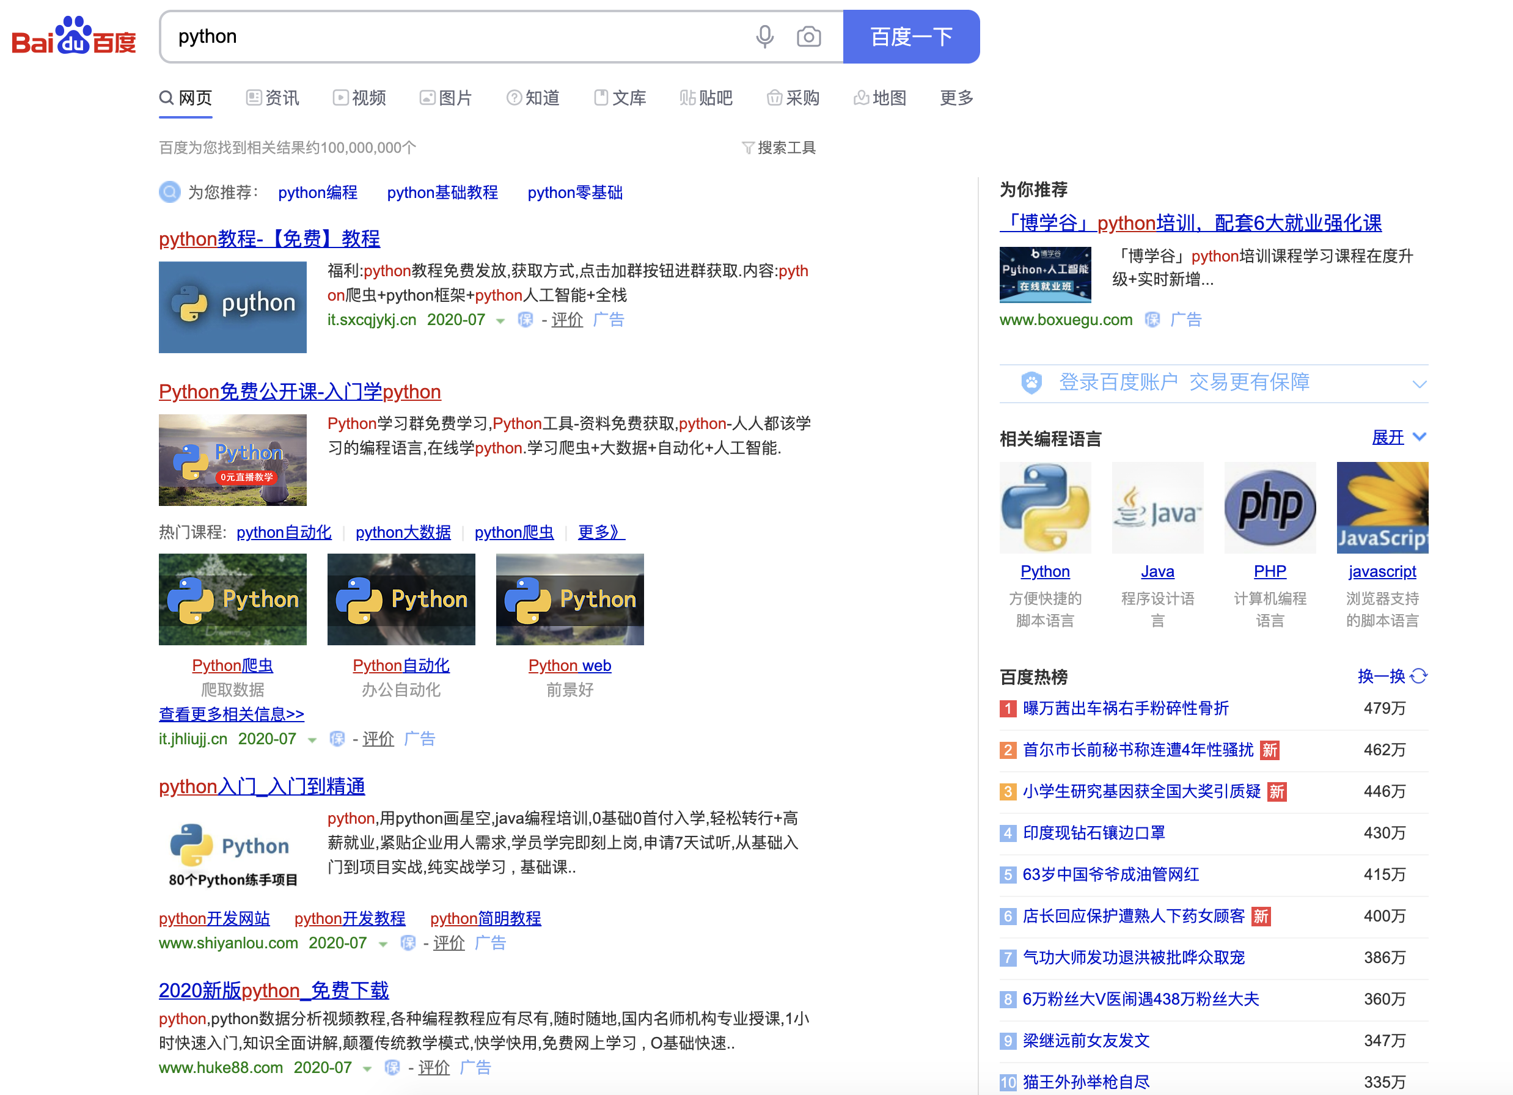The image size is (1513, 1095).
Task: Click the 80个Python练手项目 thumbnail
Action: click(x=232, y=854)
